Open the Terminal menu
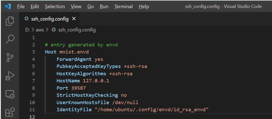The width and height of the screenshot is (272, 119). (124, 6)
